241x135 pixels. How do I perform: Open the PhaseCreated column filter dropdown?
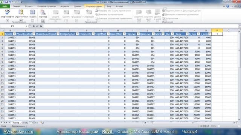34,34
